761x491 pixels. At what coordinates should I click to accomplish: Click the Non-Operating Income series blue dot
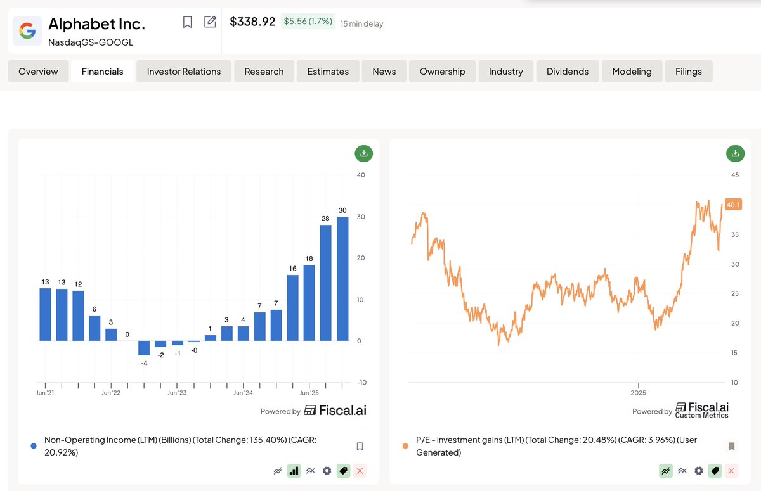[x=34, y=445]
